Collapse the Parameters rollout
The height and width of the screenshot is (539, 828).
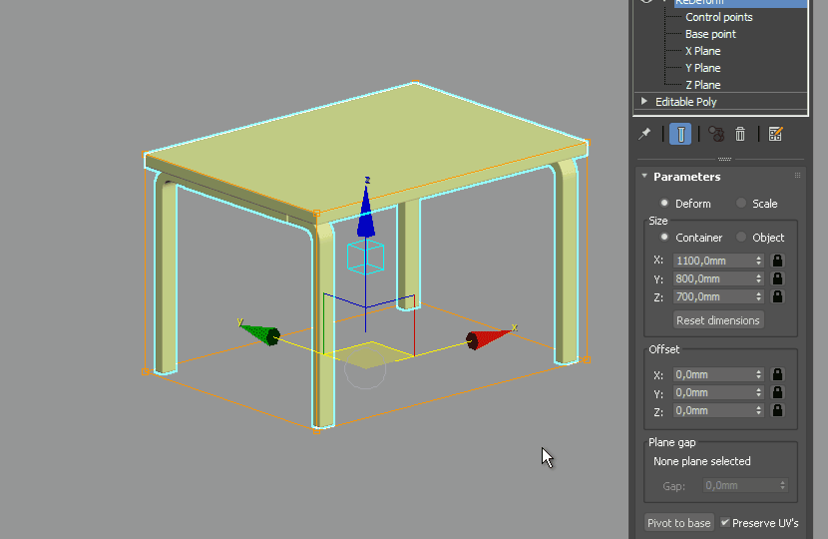644,177
